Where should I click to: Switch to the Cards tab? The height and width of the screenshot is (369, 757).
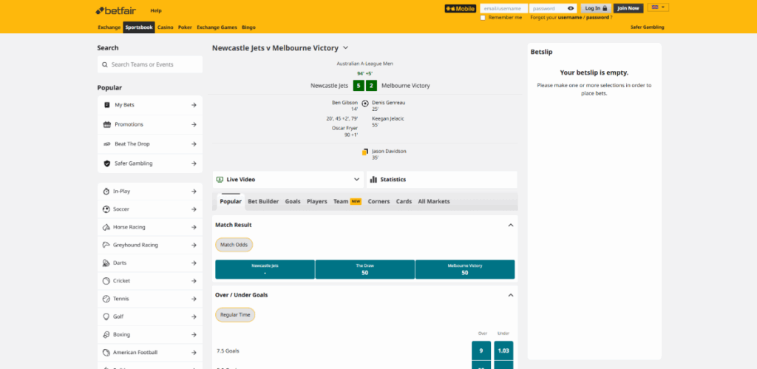pyautogui.click(x=404, y=201)
